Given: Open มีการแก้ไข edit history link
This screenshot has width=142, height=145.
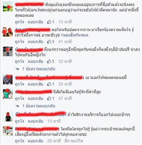Looking at the screenshot, I should [x=74, y=141].
